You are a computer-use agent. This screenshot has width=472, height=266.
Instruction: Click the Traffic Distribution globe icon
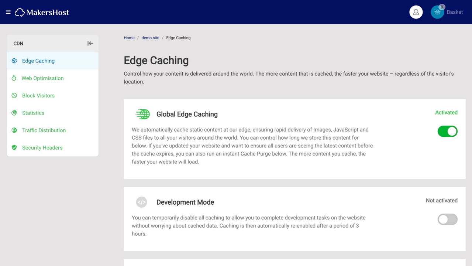[x=14, y=130]
